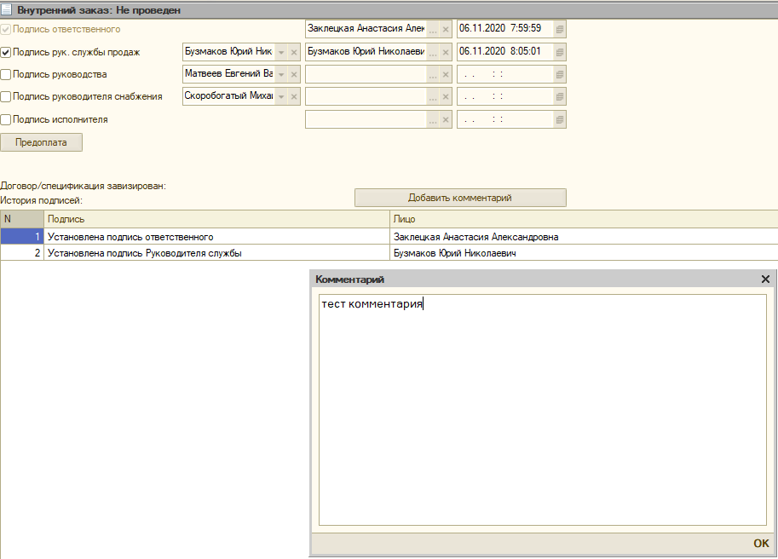Clear empty signer field in руководителя снабжения row
This screenshot has height=559, width=778.
pos(446,97)
